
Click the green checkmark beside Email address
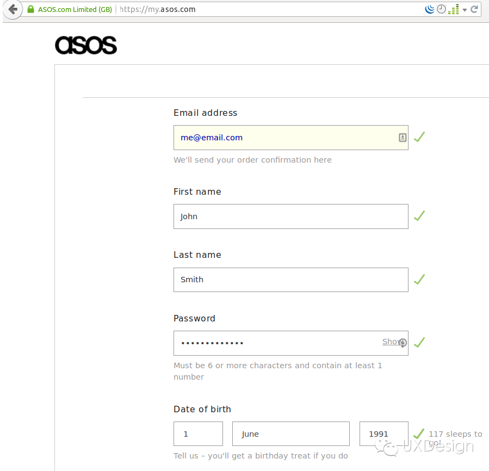tap(419, 137)
